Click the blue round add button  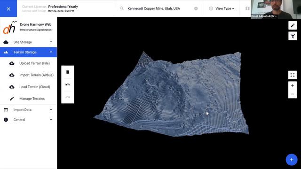pyautogui.click(x=292, y=160)
